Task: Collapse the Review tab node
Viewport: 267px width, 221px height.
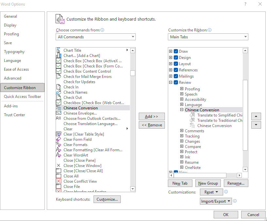Action: [170, 82]
